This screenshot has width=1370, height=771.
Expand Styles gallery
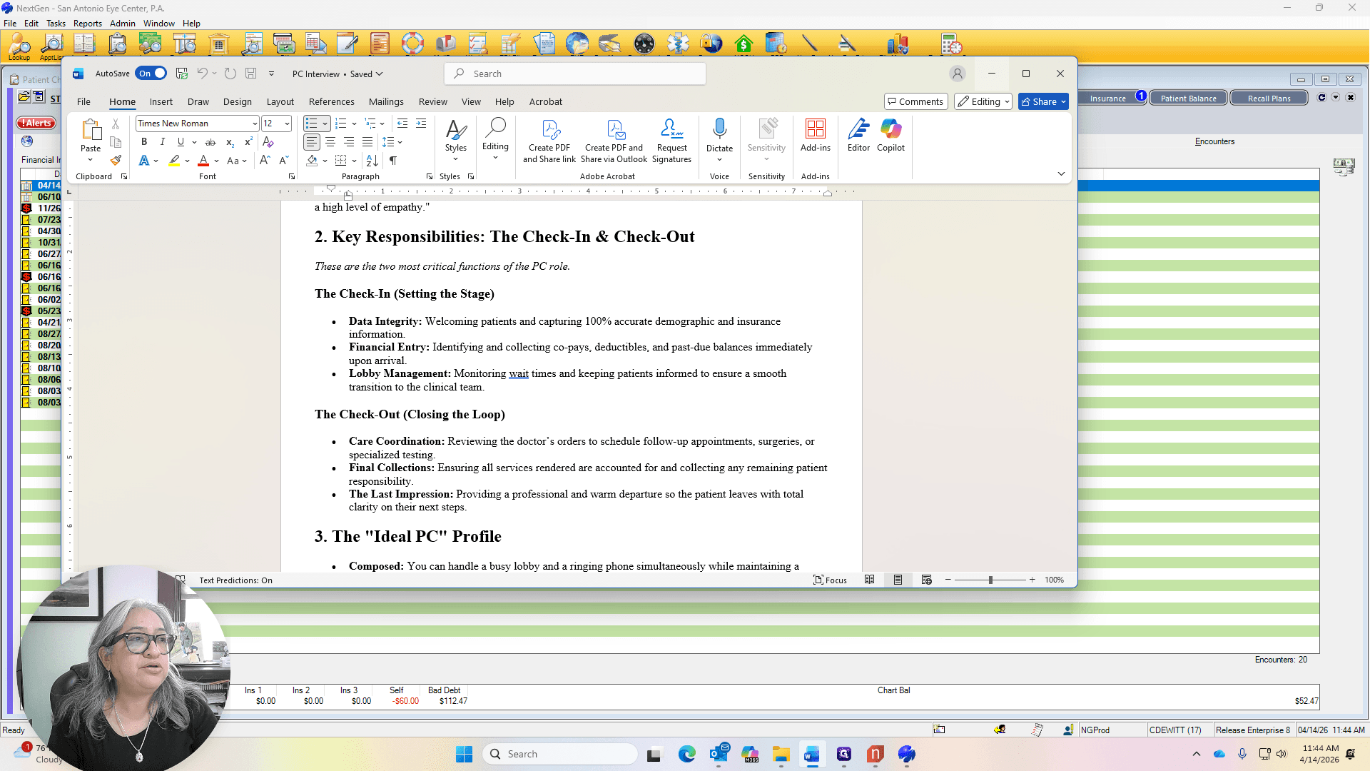(455, 141)
